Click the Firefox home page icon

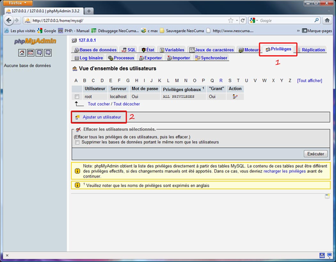[x=327, y=20]
